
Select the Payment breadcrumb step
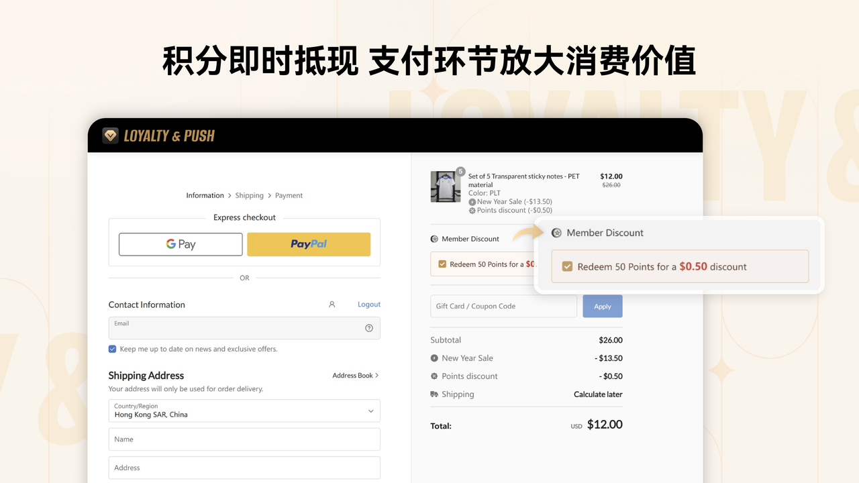pos(289,195)
